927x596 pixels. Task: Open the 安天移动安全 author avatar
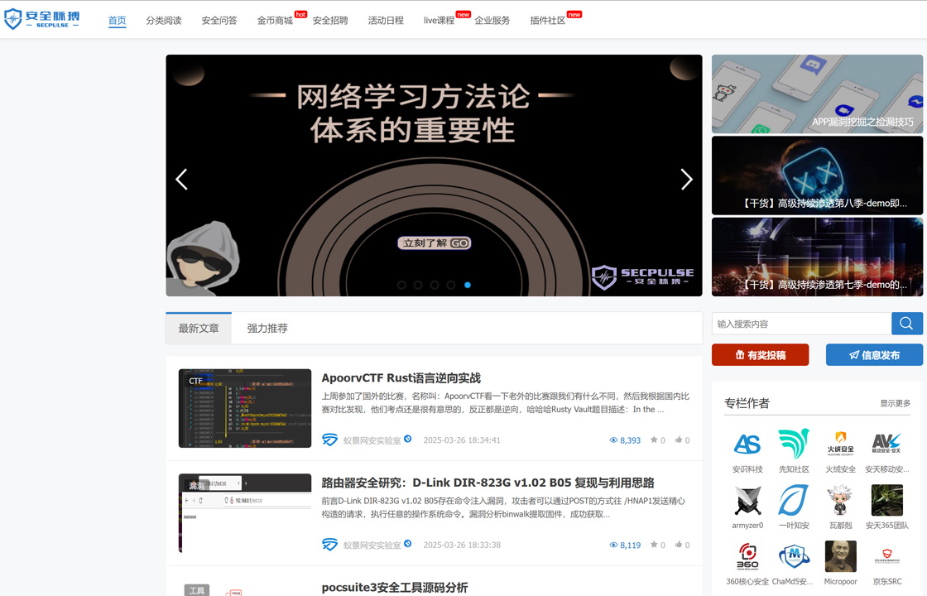click(x=886, y=444)
